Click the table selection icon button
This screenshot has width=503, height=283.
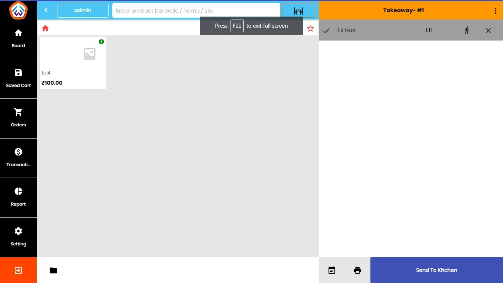[x=298, y=10]
